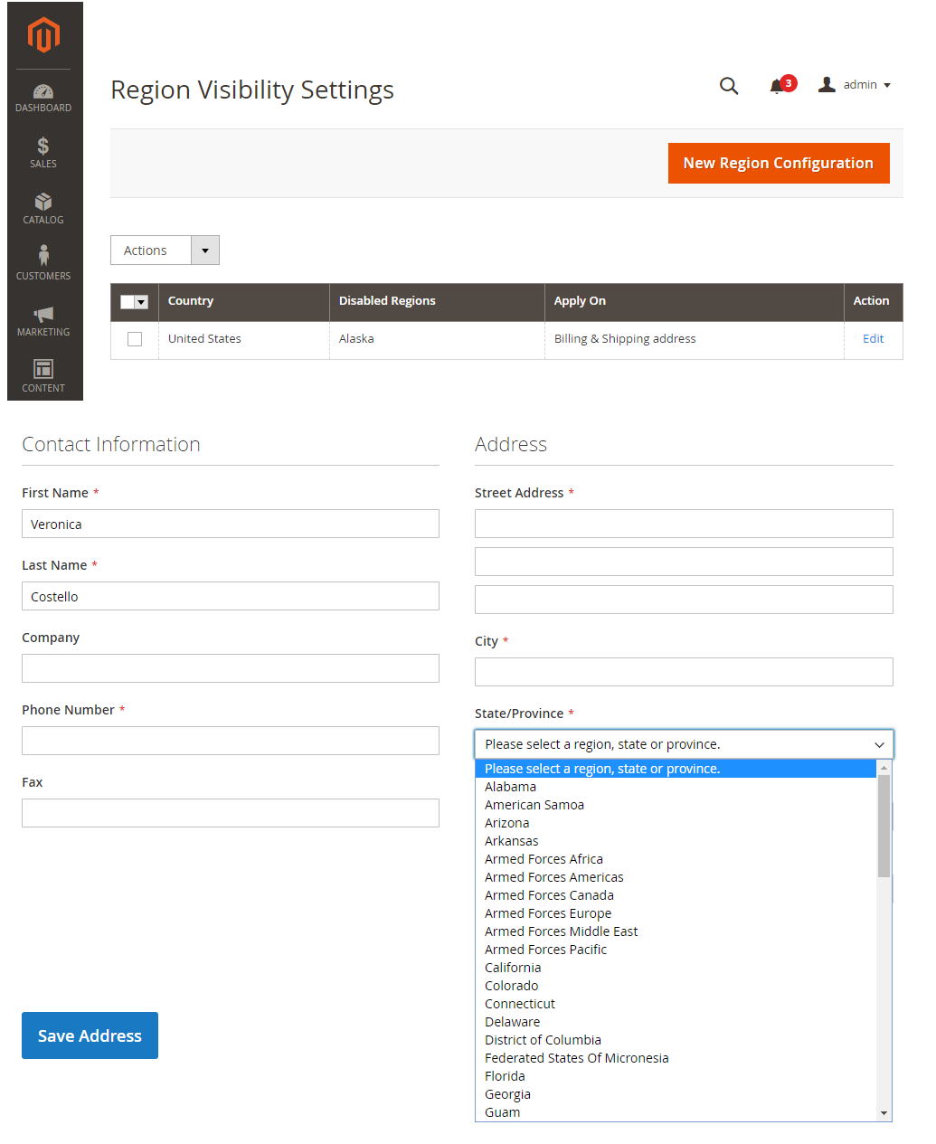The height and width of the screenshot is (1144, 936).
Task: Tick the United States row checkbox
Action: point(135,339)
